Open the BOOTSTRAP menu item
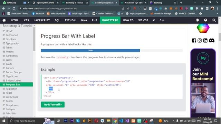Image resolution: width=221 pixels, height=124 pixels. click(110, 20)
